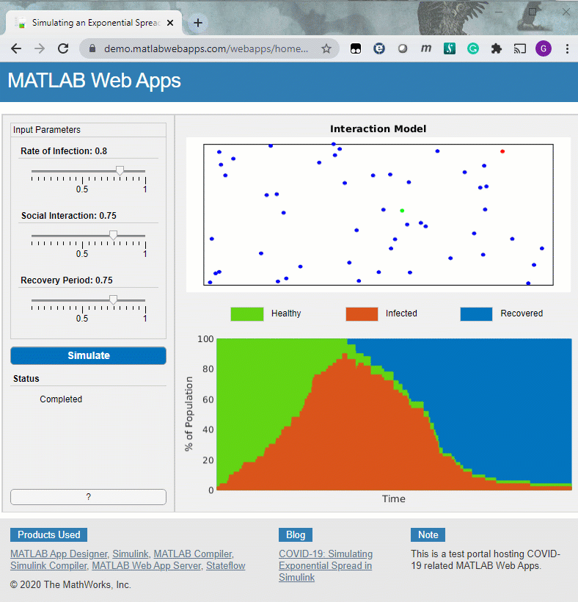Click the Social Interaction slider thumb
578x602 pixels.
click(x=113, y=236)
